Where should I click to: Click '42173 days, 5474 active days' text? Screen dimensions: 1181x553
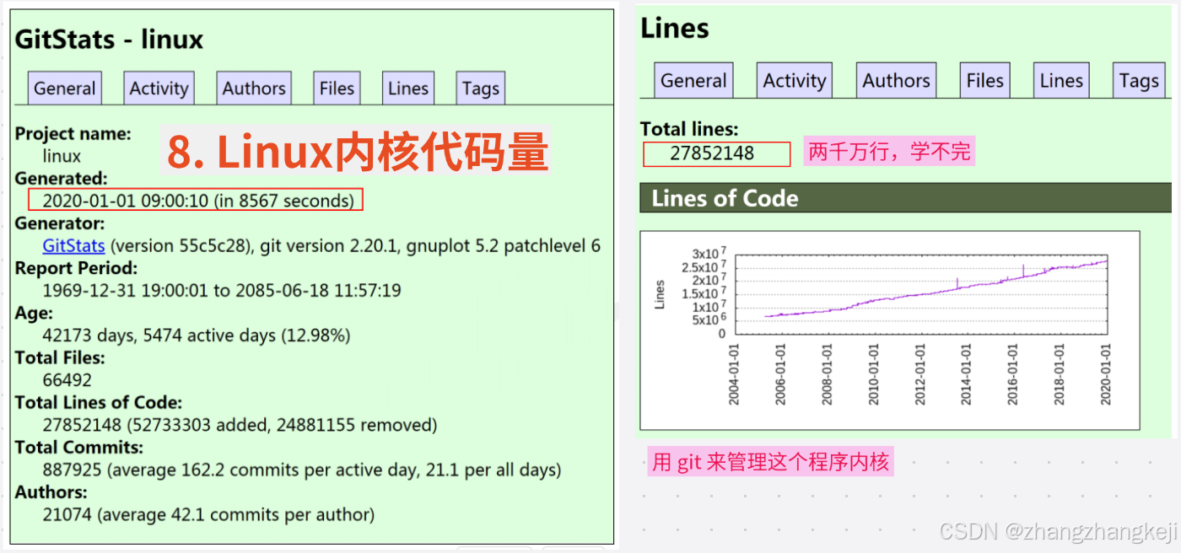coord(159,336)
